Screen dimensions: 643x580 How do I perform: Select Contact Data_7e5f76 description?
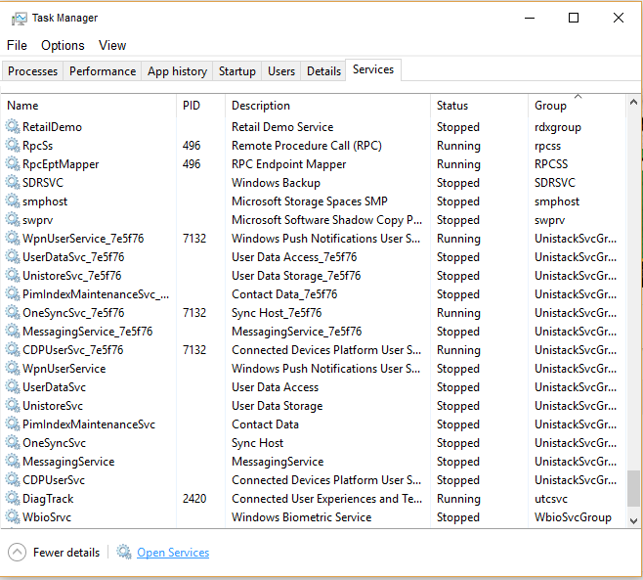tap(284, 294)
